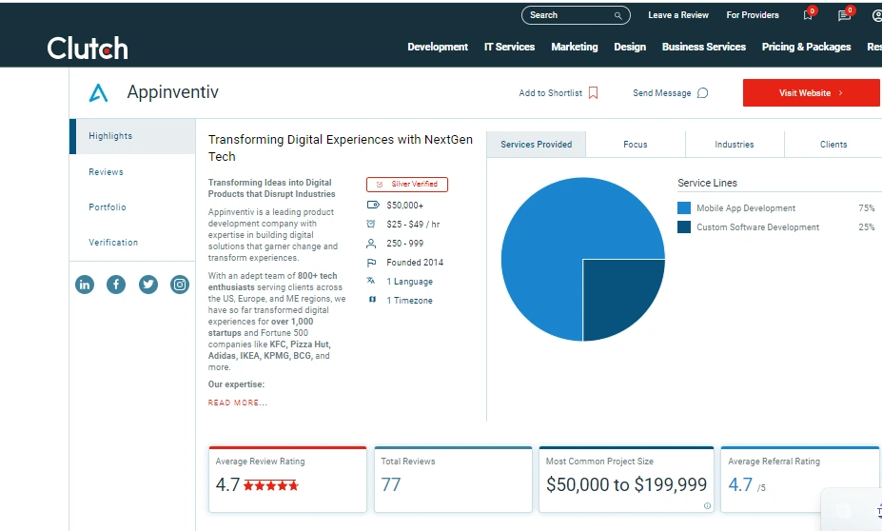Click the '$25 - $49 / hr' text
Image resolution: width=882 pixels, height=531 pixels.
413,224
